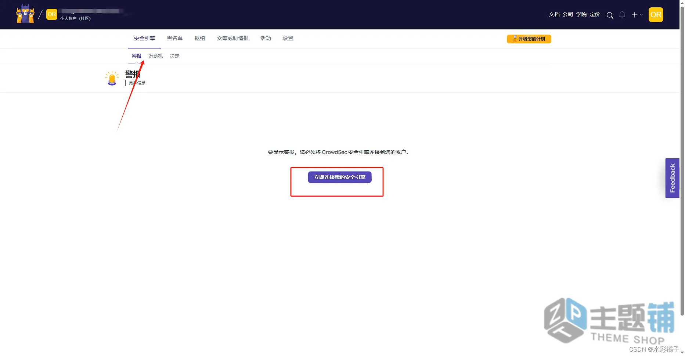The image size is (685, 356).
Task: Open the 学院 link in header
Action: (x=581, y=14)
